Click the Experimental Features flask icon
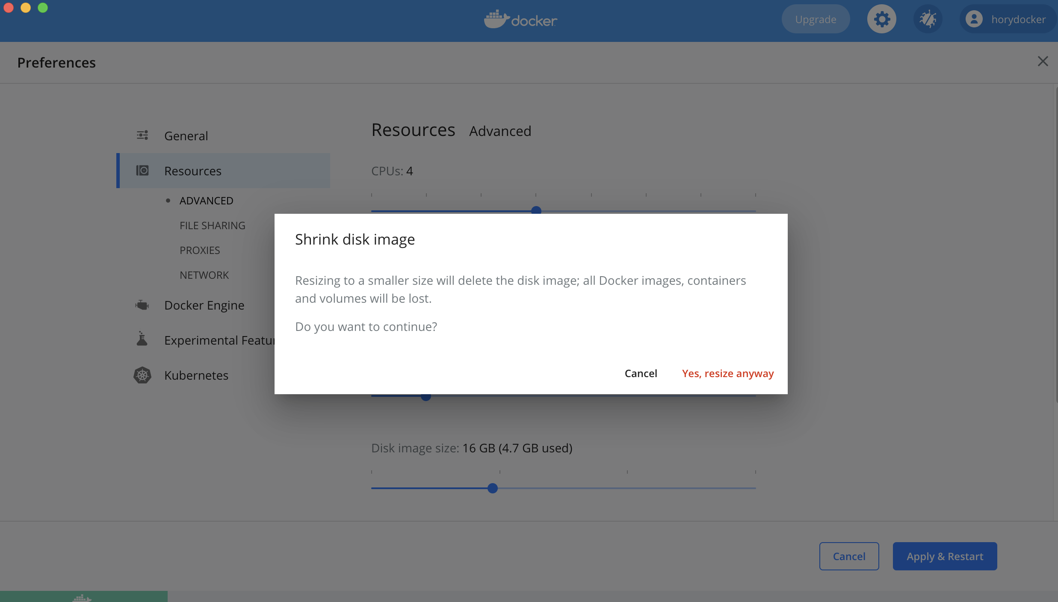The image size is (1058, 602). pos(142,339)
